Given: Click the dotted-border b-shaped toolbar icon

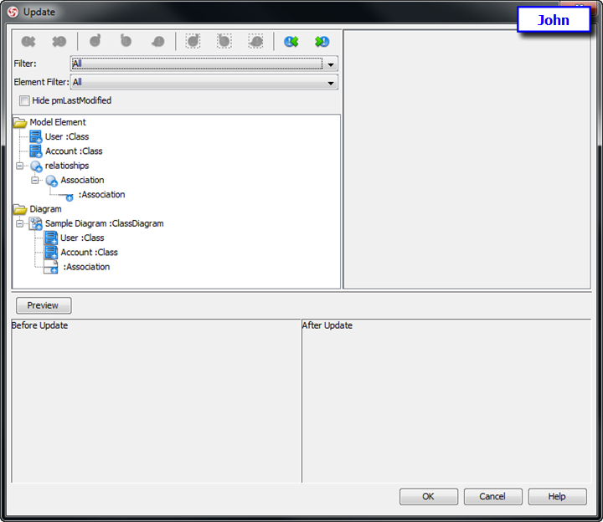Looking at the screenshot, I should tap(224, 41).
